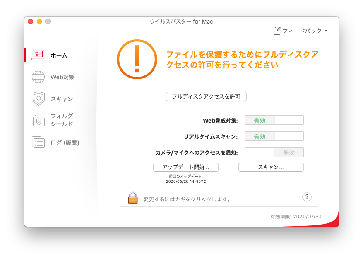Screen dimensions: 363x259
Task: Expand the フィードバック dropdown arrow
Action: point(326,31)
